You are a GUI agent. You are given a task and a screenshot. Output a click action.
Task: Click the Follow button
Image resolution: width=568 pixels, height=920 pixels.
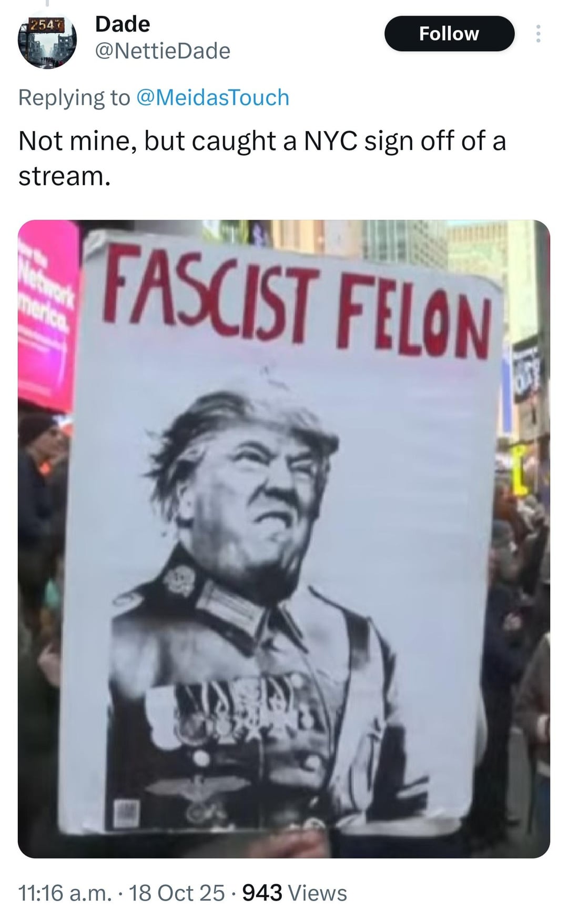pyautogui.click(x=449, y=34)
